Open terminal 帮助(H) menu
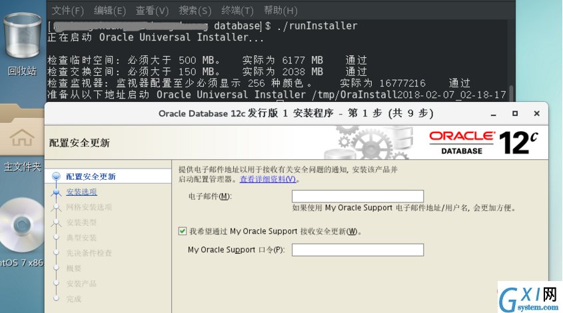This screenshot has width=563, height=313. pyautogui.click(x=281, y=11)
